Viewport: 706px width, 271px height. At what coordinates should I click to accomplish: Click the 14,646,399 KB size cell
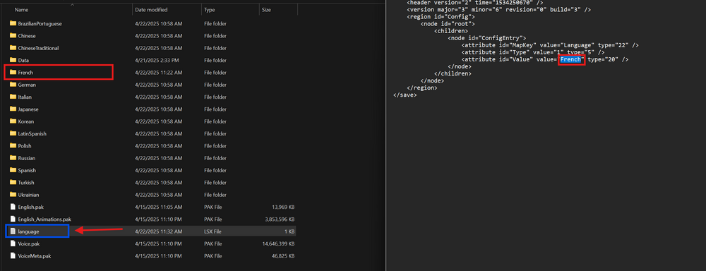click(x=277, y=243)
